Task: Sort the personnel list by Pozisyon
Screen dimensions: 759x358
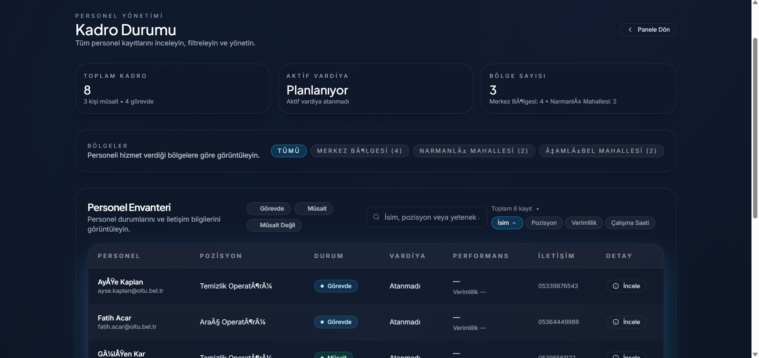Action: point(544,223)
